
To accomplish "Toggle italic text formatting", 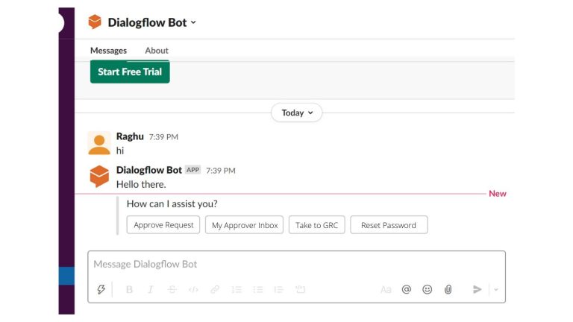I will 151,290.
